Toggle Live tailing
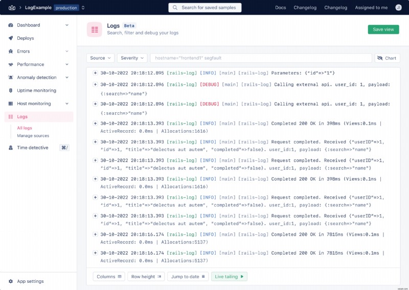The width and height of the screenshot is (409, 290). [229, 276]
